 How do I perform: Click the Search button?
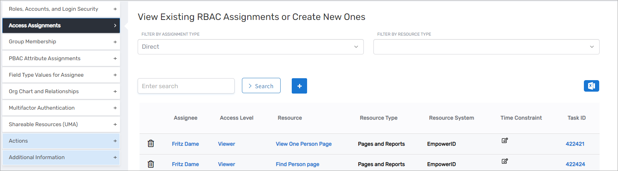coord(261,86)
